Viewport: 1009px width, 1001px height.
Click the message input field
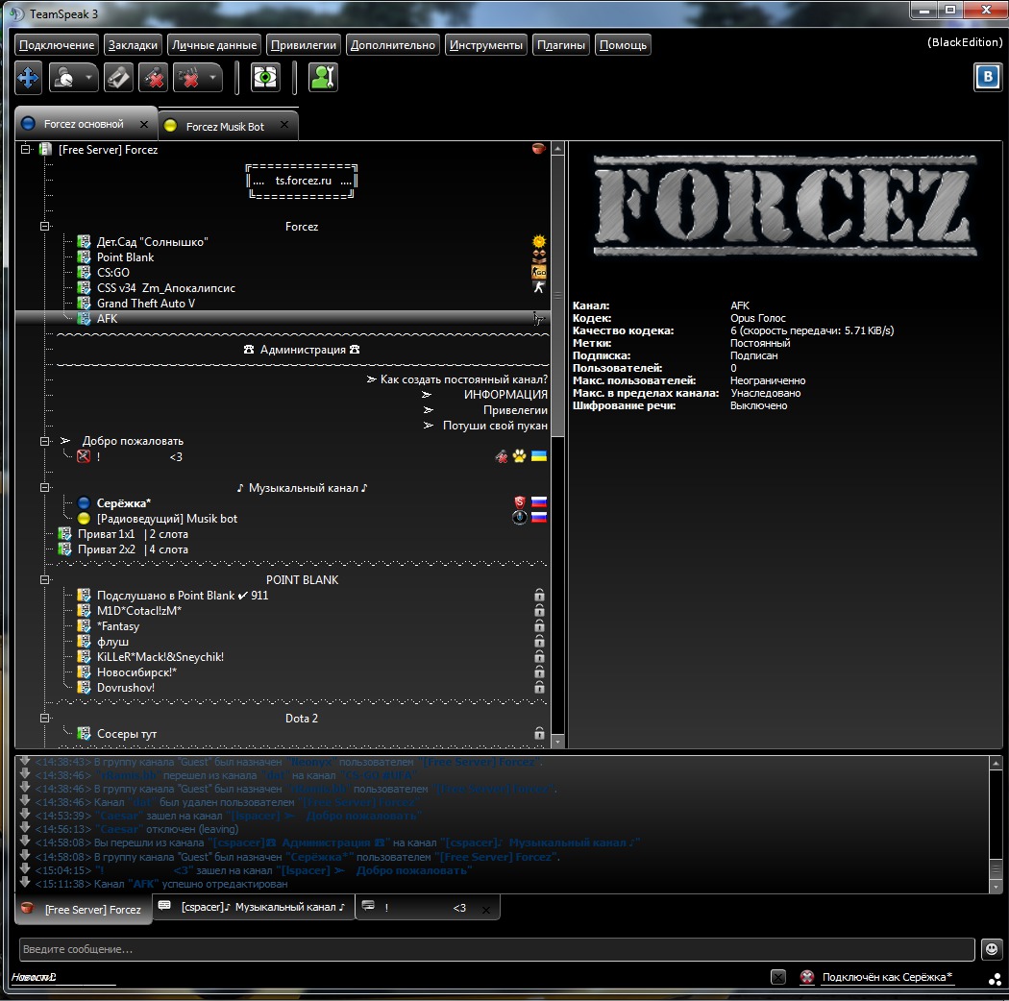click(x=496, y=949)
